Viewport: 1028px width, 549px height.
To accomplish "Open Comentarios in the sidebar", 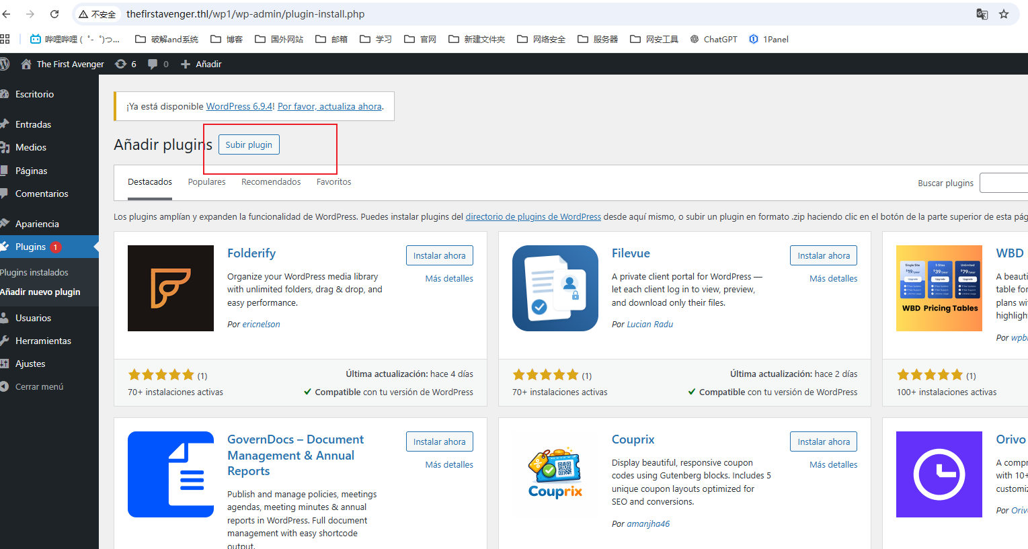I will click(49, 194).
